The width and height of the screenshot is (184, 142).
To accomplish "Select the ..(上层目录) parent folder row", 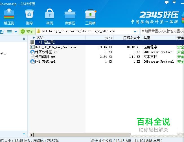I will point(107,42).
